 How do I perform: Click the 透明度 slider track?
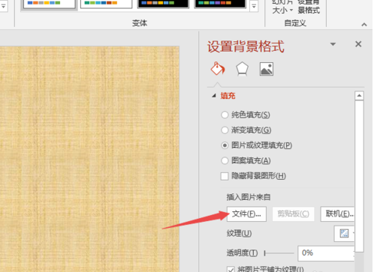point(279,253)
